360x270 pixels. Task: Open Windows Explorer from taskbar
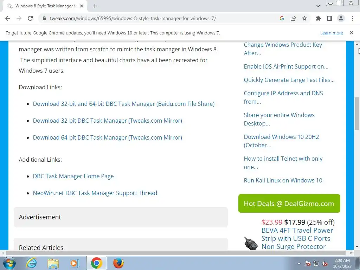tap(53, 263)
